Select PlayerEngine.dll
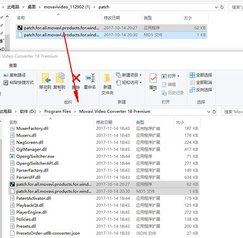Screen dimensions: 243x238 coord(104,212)
